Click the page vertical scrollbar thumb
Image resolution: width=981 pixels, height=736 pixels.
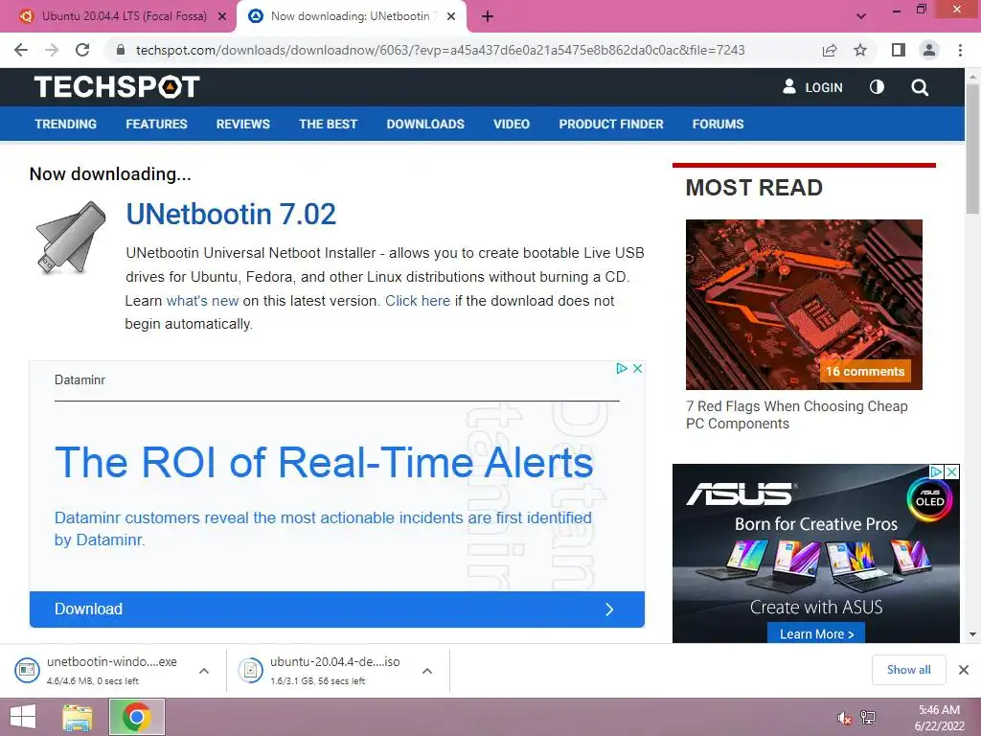tap(973, 150)
